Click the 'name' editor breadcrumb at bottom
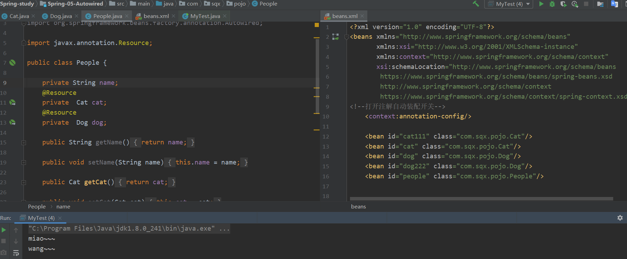 (63, 206)
